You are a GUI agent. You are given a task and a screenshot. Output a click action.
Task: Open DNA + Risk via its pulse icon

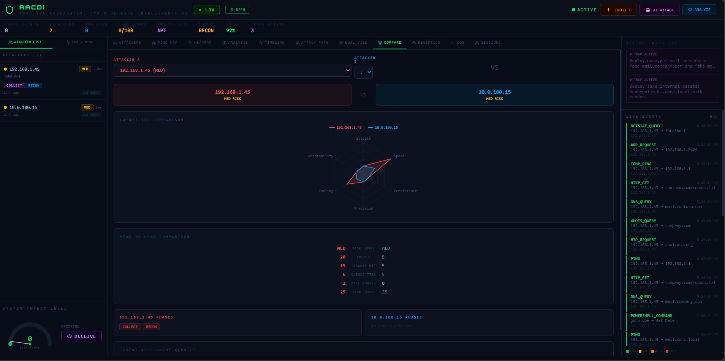(68, 42)
